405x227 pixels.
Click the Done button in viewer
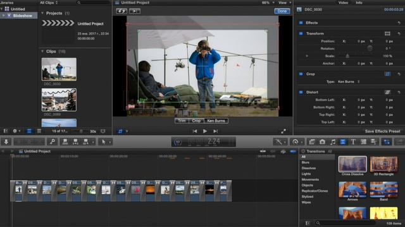point(282,11)
